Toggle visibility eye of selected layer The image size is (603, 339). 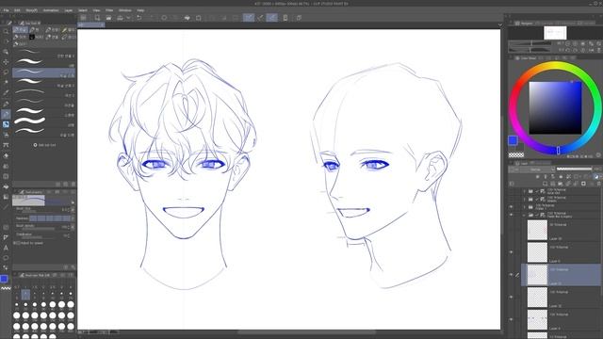pyautogui.click(x=511, y=274)
